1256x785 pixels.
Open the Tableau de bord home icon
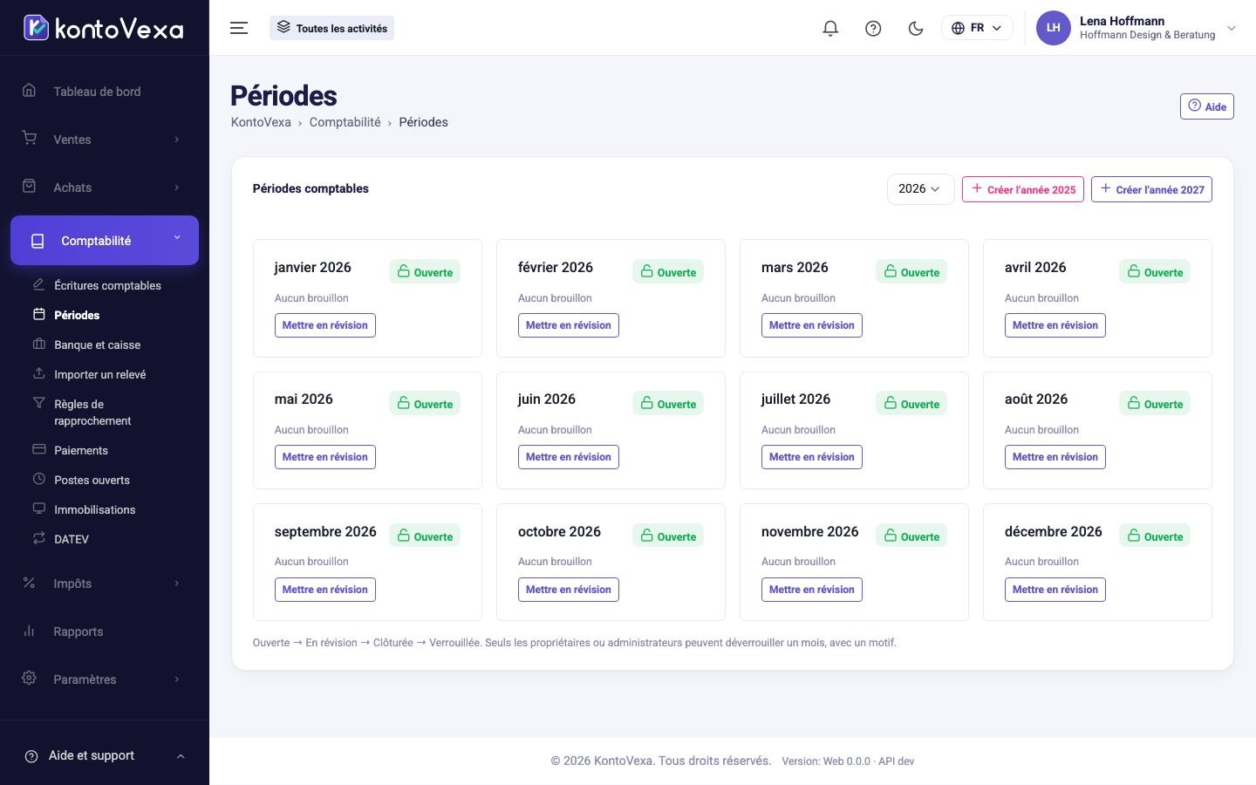click(30, 91)
